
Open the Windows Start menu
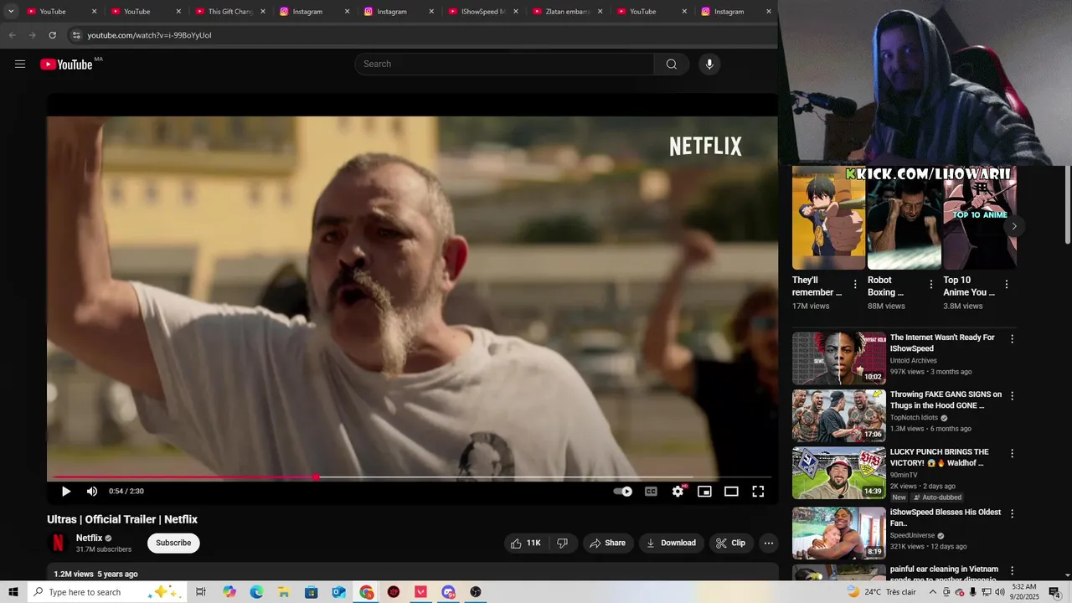coord(13,592)
